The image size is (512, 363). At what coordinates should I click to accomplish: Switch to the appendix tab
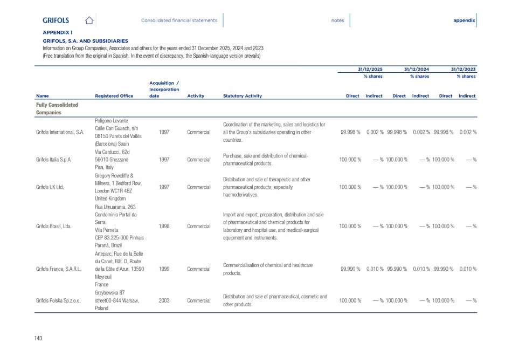(464, 20)
